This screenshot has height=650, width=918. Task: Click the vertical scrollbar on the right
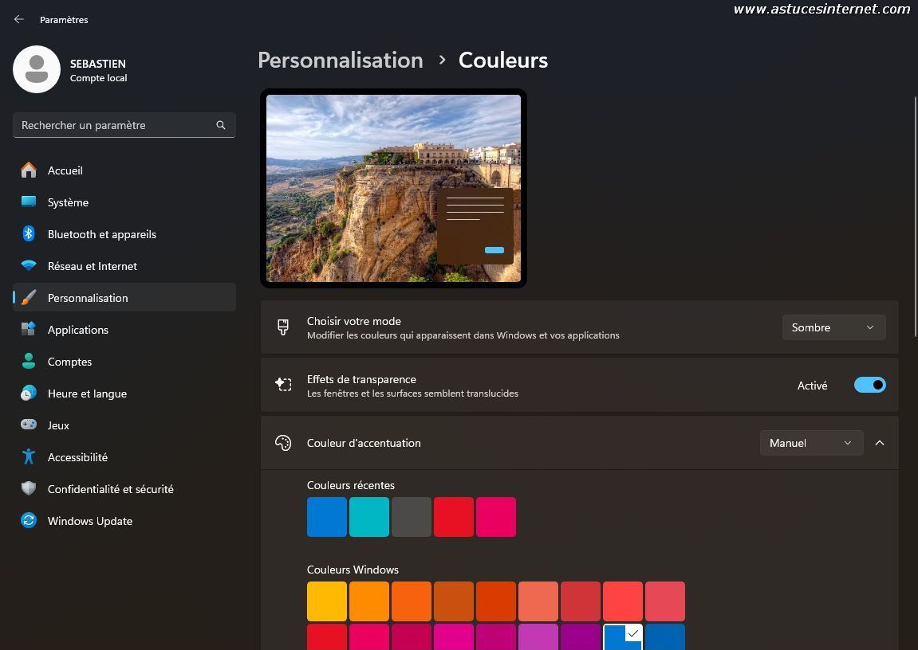point(915,217)
